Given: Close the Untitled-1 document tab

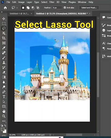Looking at the screenshot, I should tap(31, 14).
